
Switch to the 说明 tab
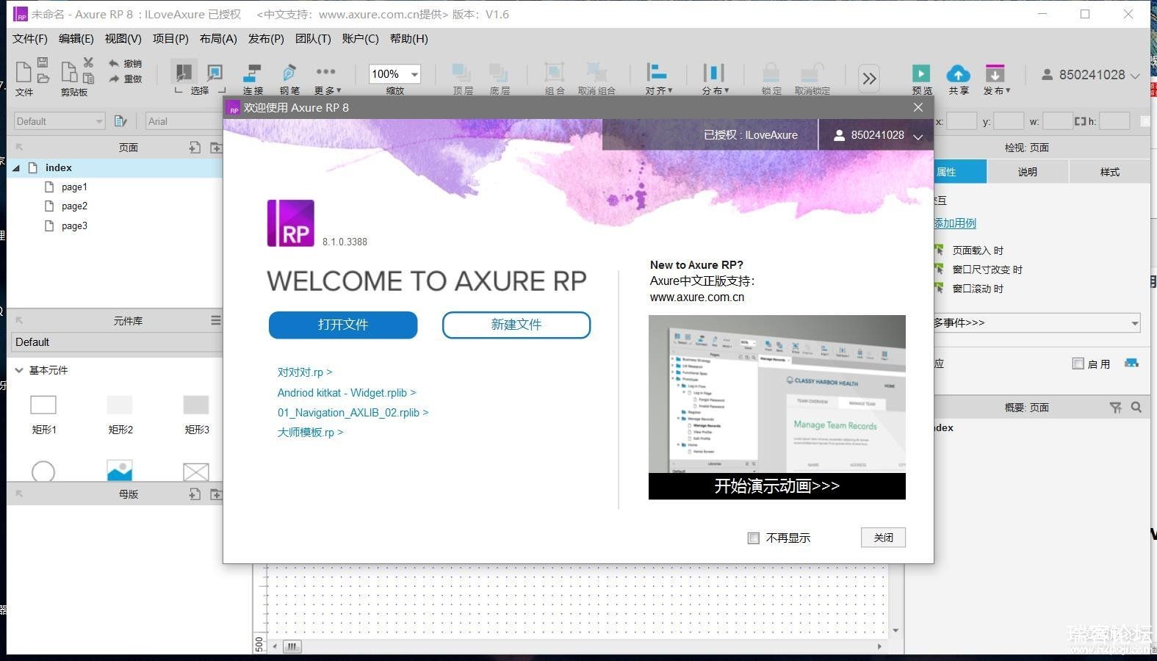point(1028,172)
